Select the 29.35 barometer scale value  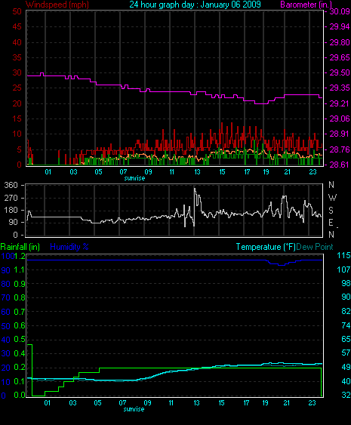coord(340,88)
